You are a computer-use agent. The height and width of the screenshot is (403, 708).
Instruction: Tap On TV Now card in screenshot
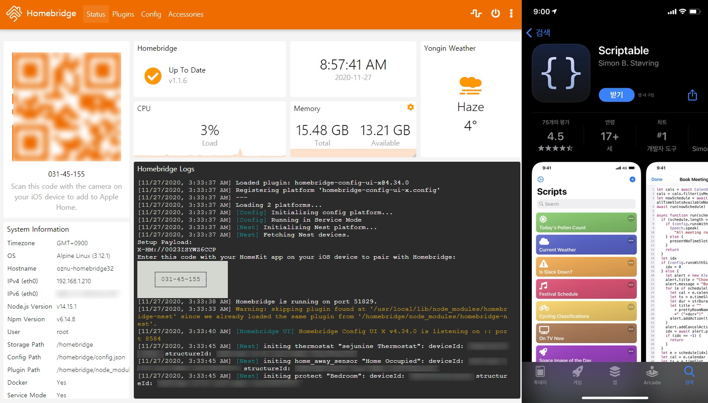pos(586,334)
